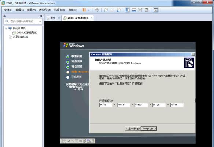The height and width of the screenshot is (147, 214).
Task: Open the 帮助(H) menu
Action: click(73, 10)
